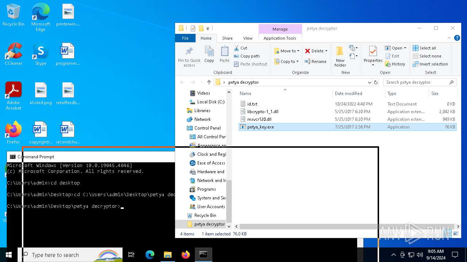Click the Rename button

(316, 61)
